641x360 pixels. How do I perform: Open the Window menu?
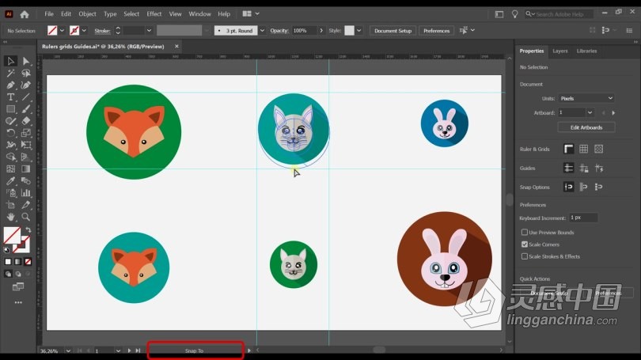199,14
